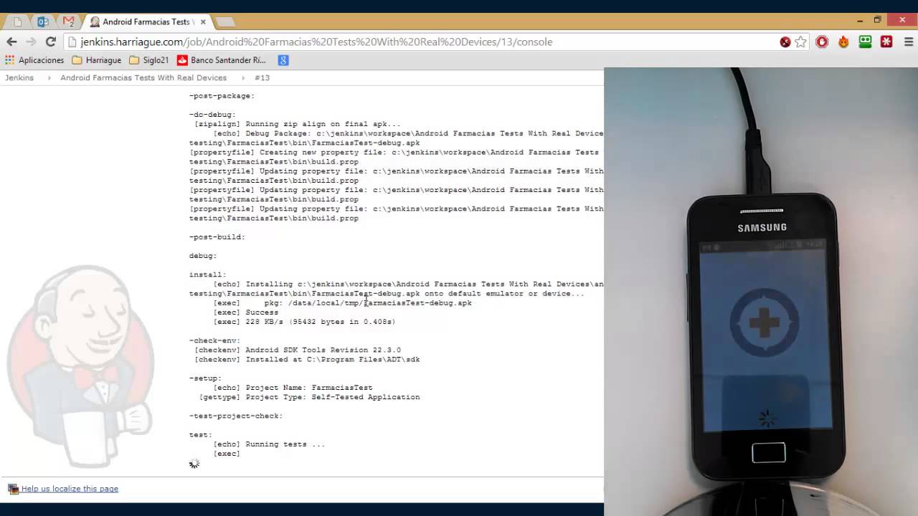Click "[echo] Running tests ..." line

coord(269,444)
